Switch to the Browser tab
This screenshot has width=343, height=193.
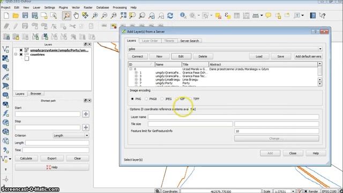[36, 93]
